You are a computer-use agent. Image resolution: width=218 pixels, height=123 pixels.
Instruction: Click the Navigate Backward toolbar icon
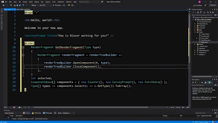(4, 5)
